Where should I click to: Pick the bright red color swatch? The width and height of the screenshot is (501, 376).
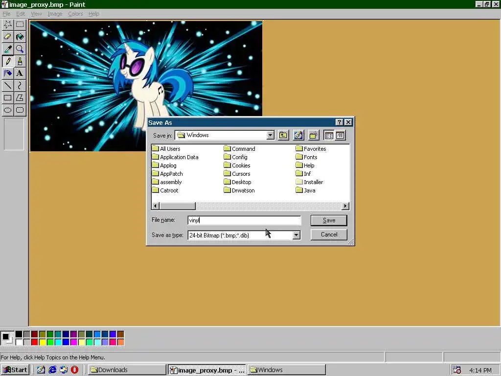coord(35,342)
